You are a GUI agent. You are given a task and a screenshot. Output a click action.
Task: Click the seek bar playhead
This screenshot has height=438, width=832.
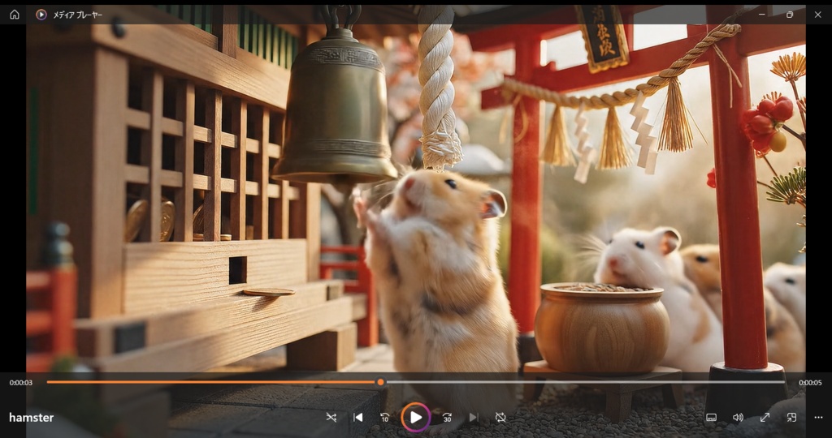(380, 382)
